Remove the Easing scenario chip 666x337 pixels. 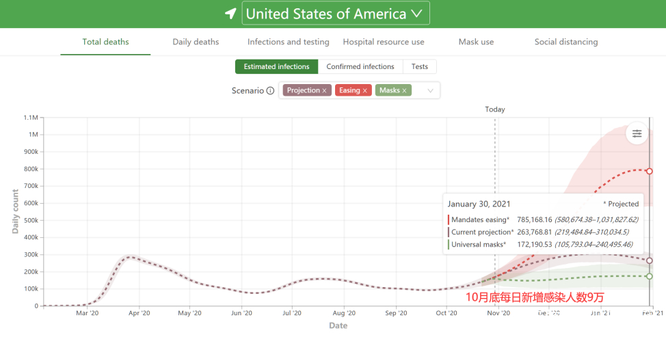tap(365, 90)
